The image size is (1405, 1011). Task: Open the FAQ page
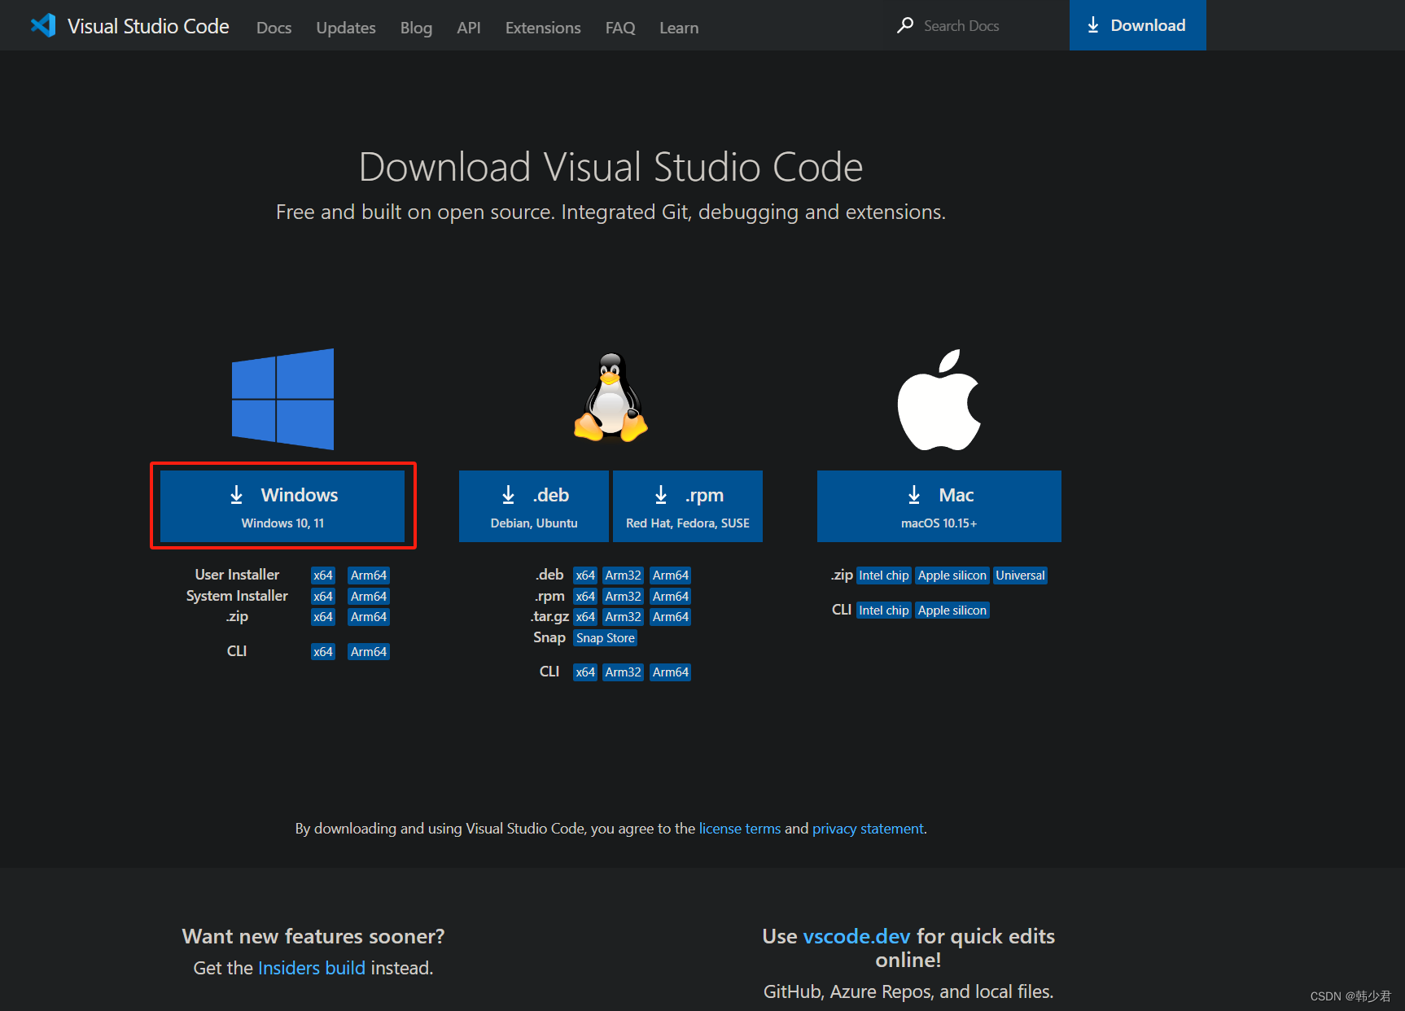coord(620,28)
